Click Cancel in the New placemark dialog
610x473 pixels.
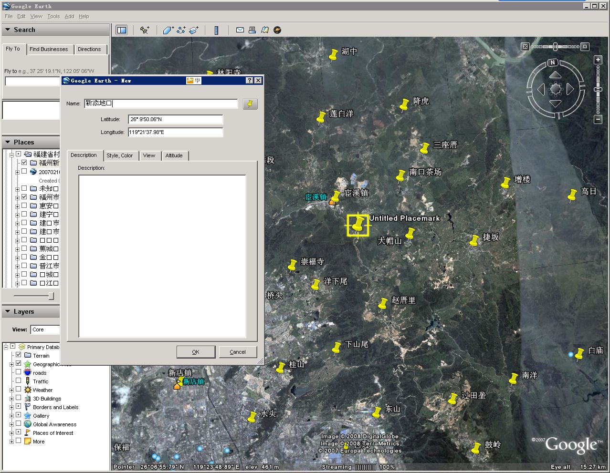pyautogui.click(x=238, y=352)
